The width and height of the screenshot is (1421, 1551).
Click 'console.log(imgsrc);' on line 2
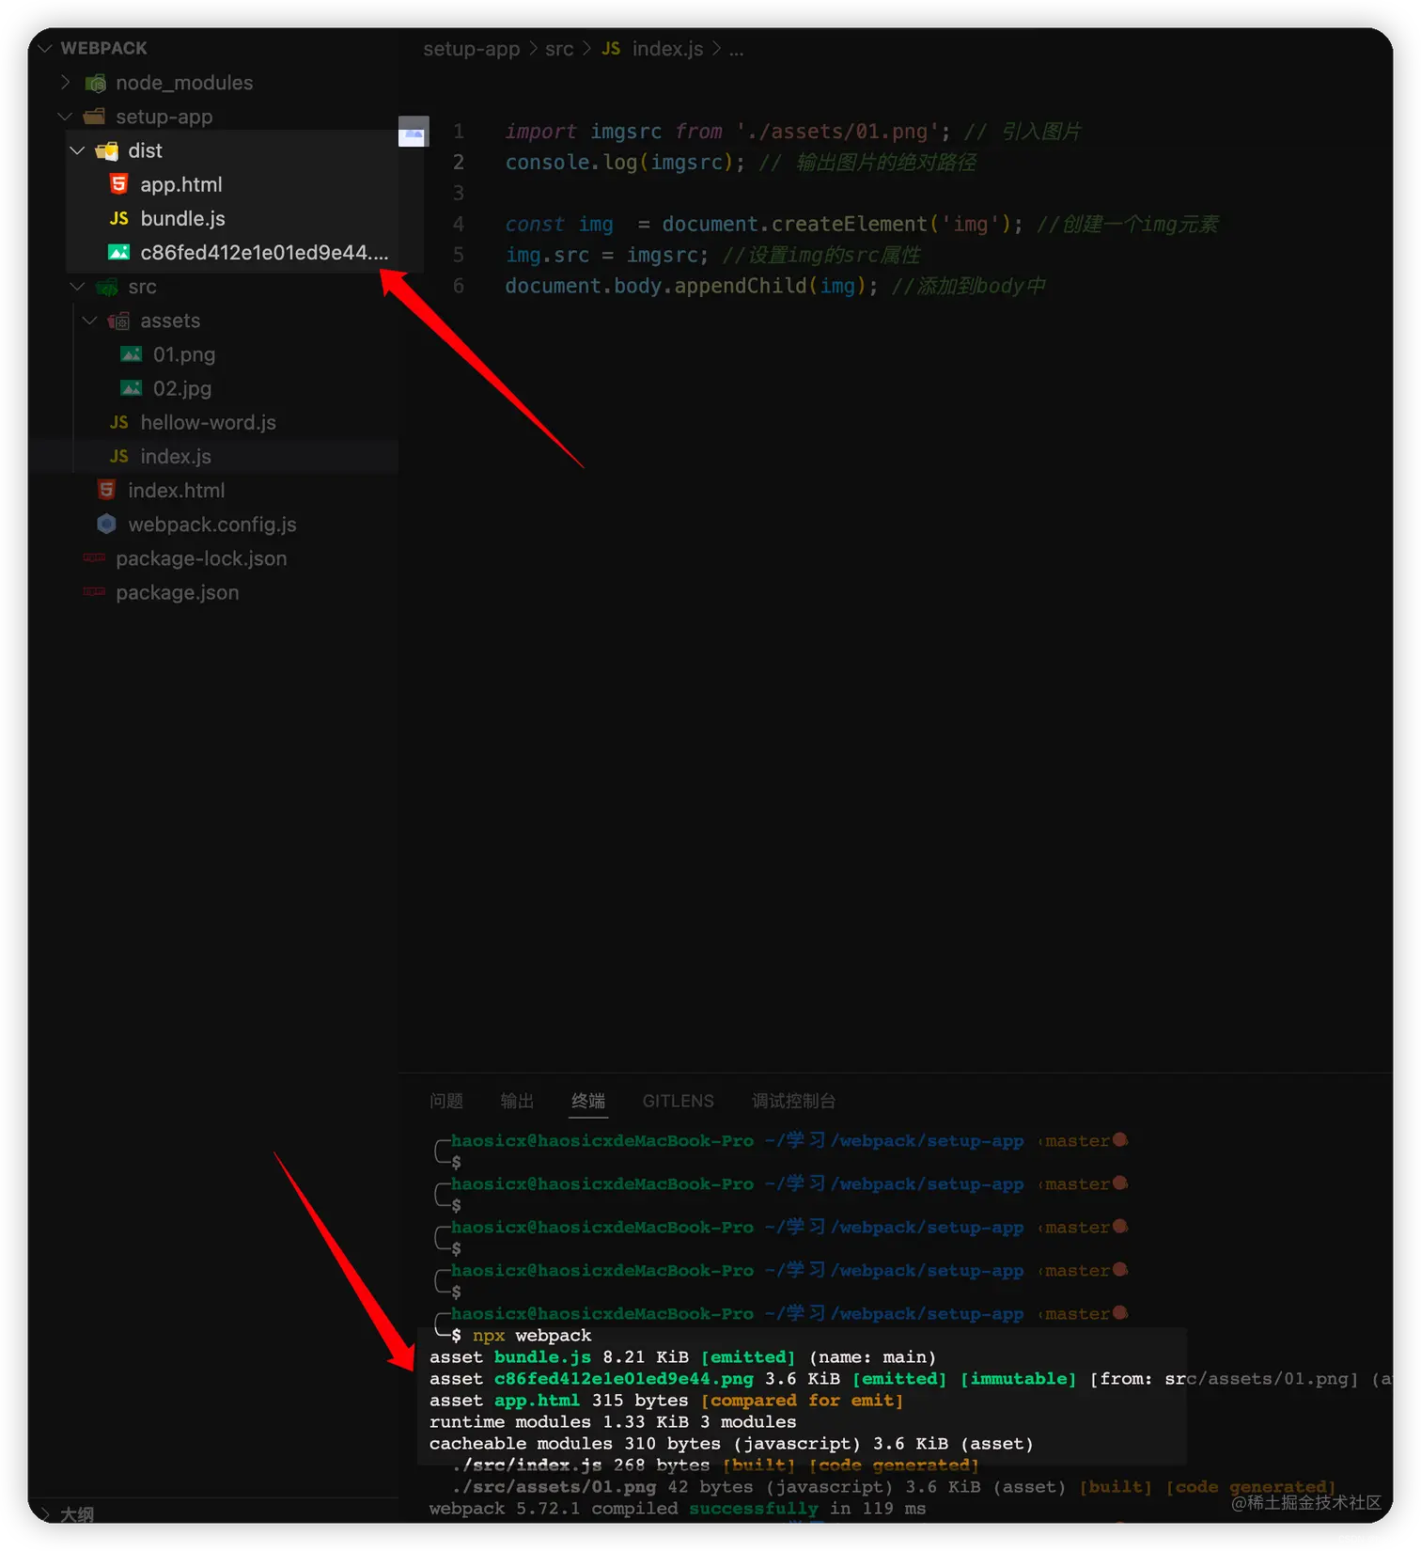pyautogui.click(x=625, y=163)
